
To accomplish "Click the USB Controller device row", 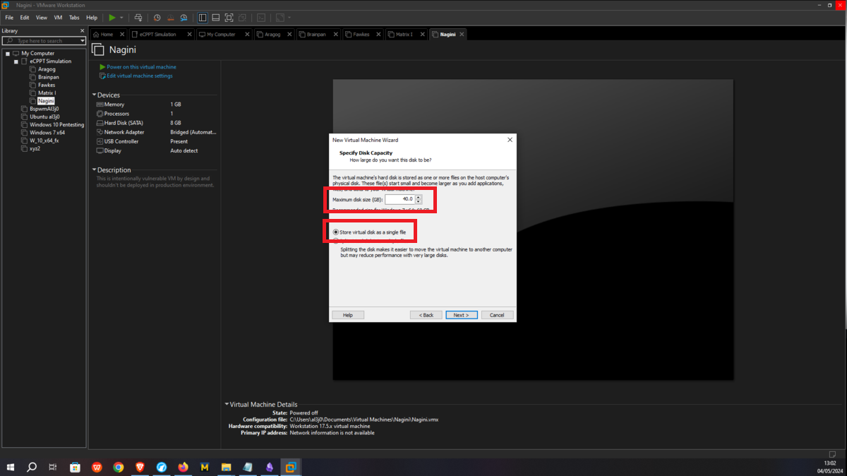I will tap(155, 141).
